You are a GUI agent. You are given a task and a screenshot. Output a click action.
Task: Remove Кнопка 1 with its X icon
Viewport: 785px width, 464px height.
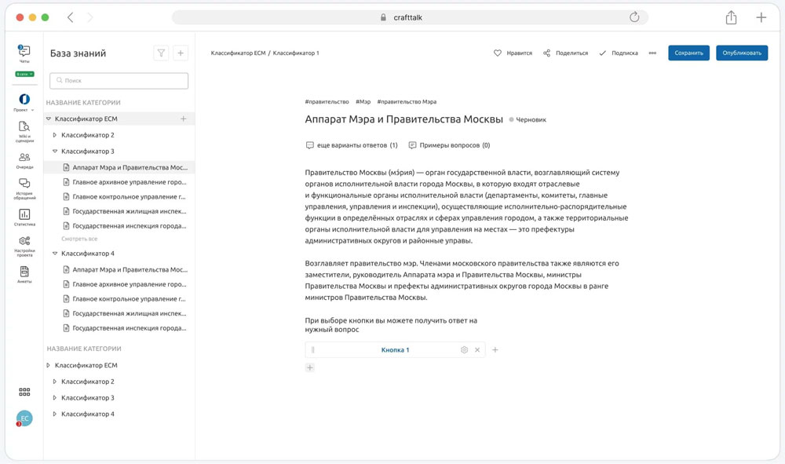(x=477, y=350)
